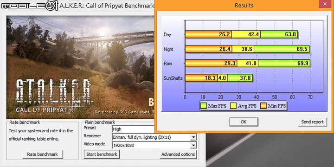Close the Results dialog window

click(x=325, y=4)
